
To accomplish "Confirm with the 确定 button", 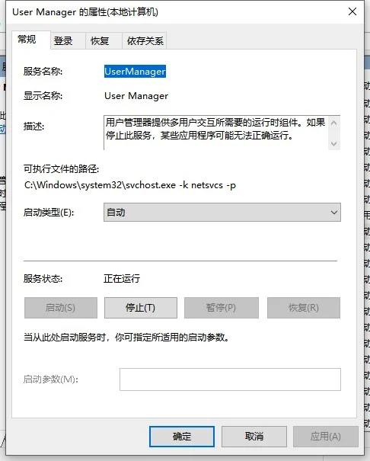I will 182,437.
